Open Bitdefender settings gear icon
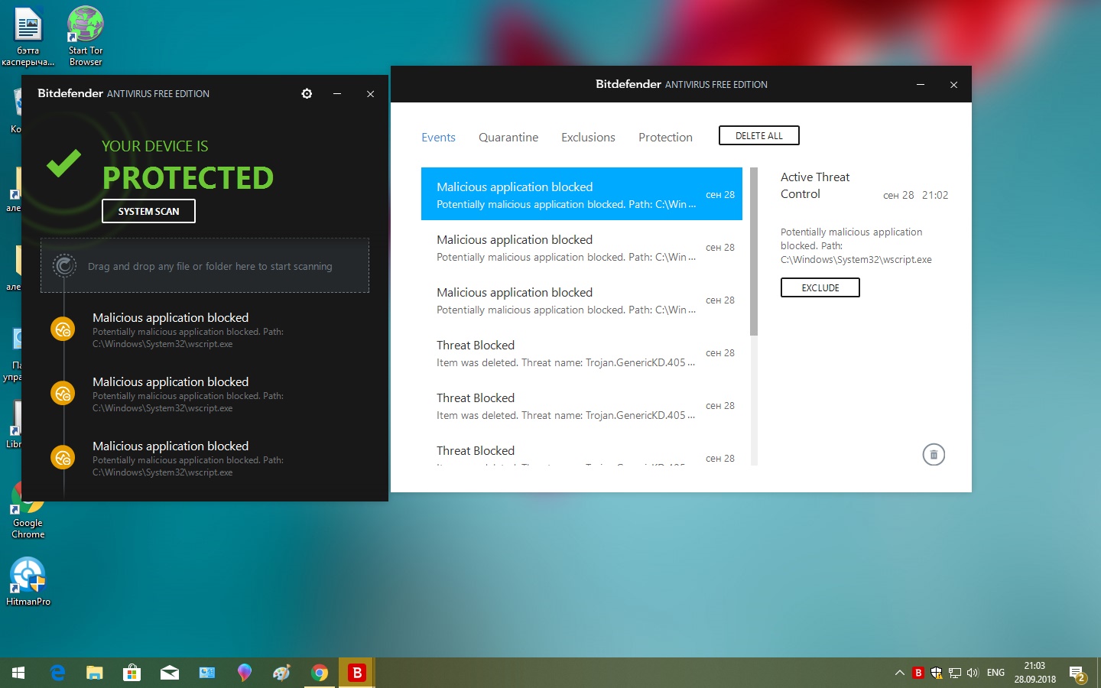Viewport: 1101px width, 688px height. coord(307,93)
